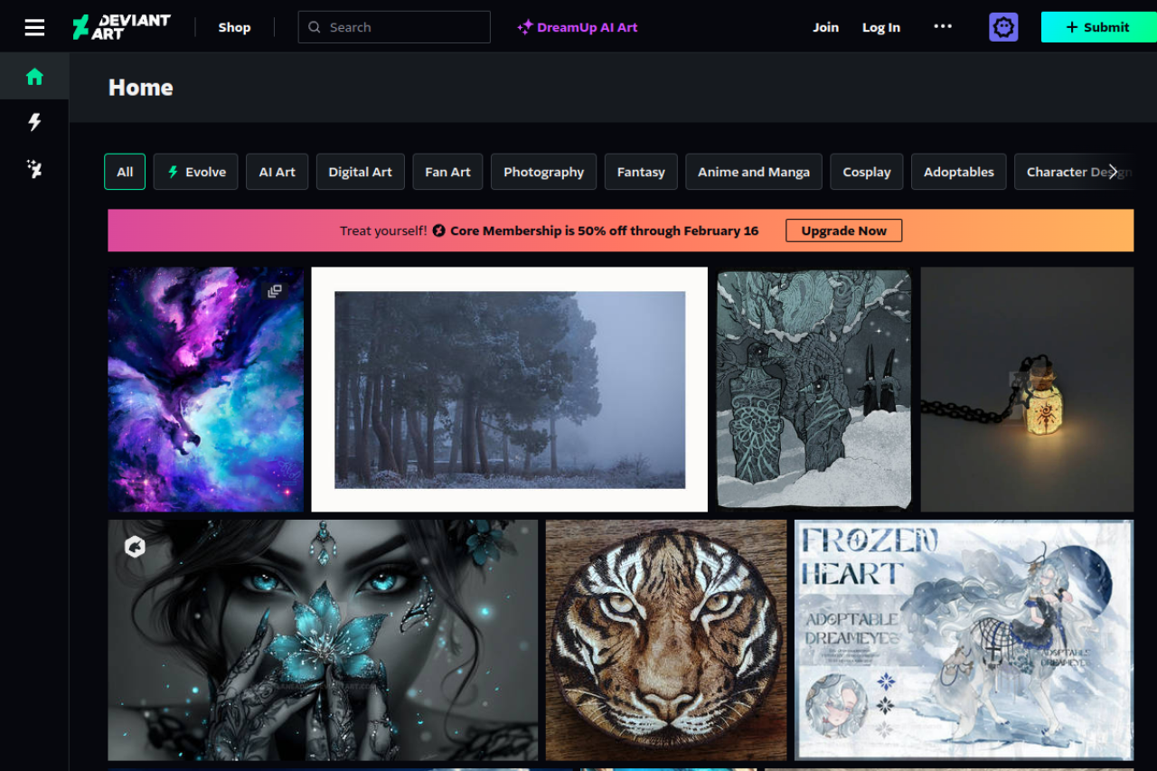
Task: Click the green Home icon in the sidebar
Action: (x=33, y=76)
